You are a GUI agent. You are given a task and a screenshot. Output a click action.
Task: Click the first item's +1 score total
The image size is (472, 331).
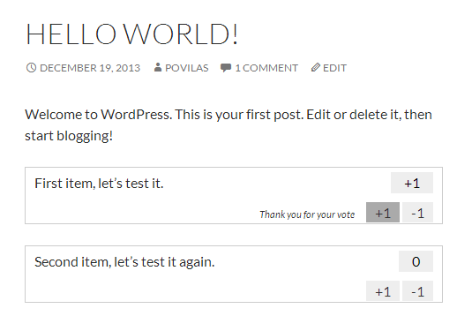coord(412,183)
